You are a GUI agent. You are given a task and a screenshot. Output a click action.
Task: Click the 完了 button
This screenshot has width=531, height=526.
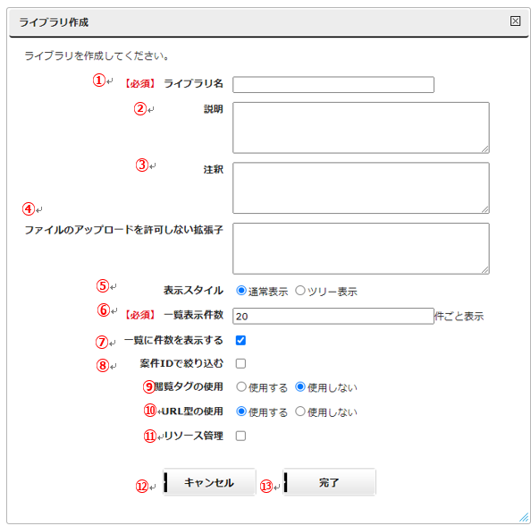click(329, 482)
